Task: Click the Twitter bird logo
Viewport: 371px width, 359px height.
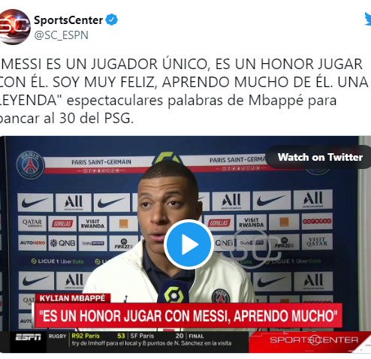Action: (368, 19)
